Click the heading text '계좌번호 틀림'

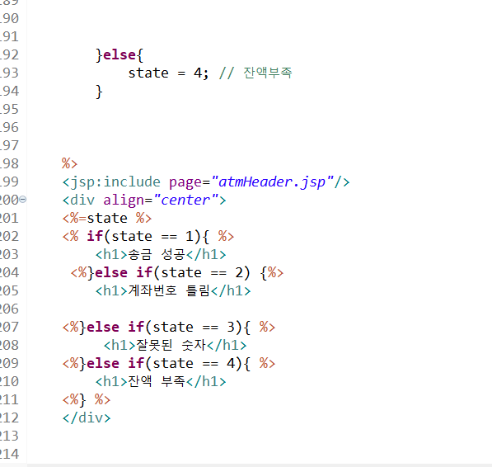tap(169, 290)
